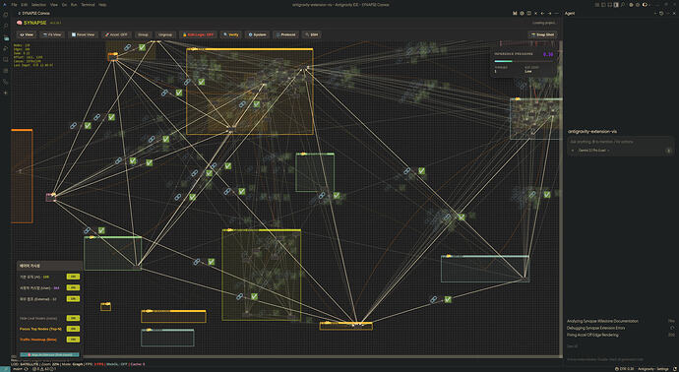679x372 pixels.
Task: Open the Explorer icon in the activity bar
Action: click(6, 15)
